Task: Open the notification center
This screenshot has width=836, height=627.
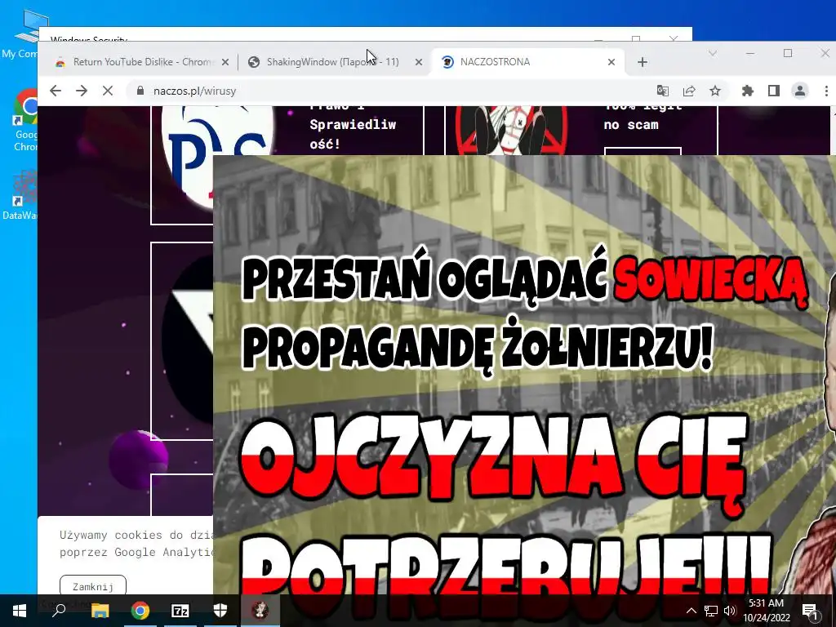Action: 811,611
